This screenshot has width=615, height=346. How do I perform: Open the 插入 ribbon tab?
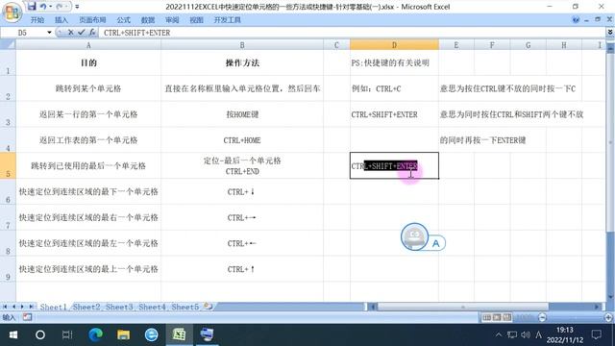61,20
